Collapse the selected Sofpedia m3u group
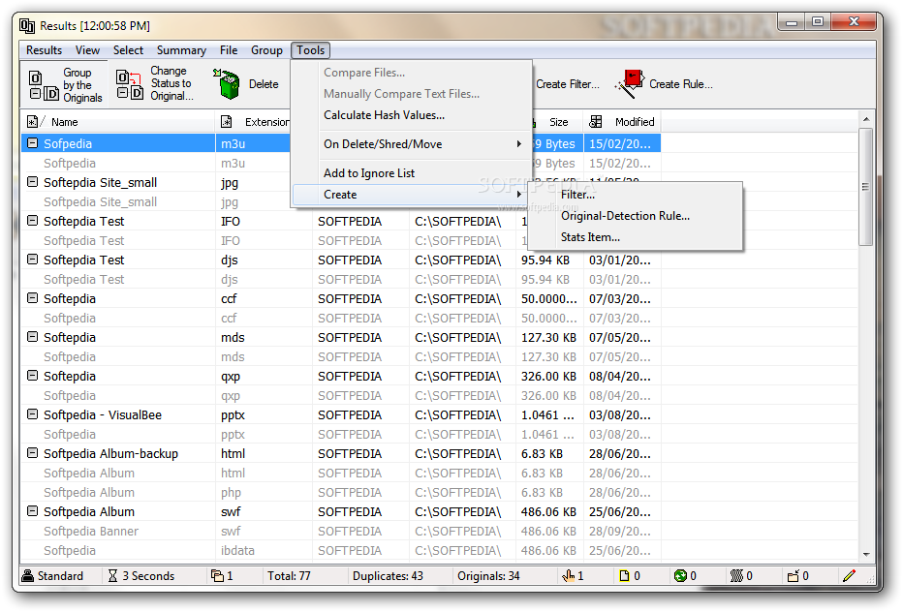Image resolution: width=903 pixels, height=612 pixels. pyautogui.click(x=33, y=142)
